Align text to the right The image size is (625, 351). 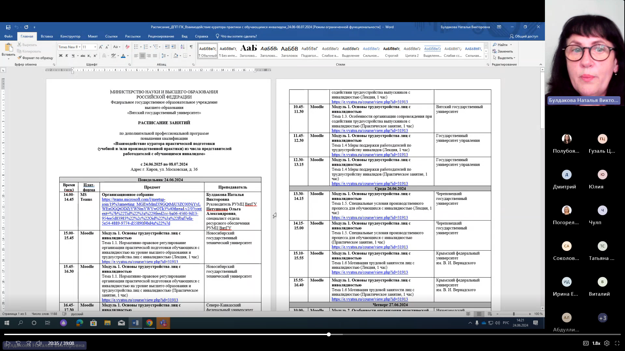[x=149, y=56]
